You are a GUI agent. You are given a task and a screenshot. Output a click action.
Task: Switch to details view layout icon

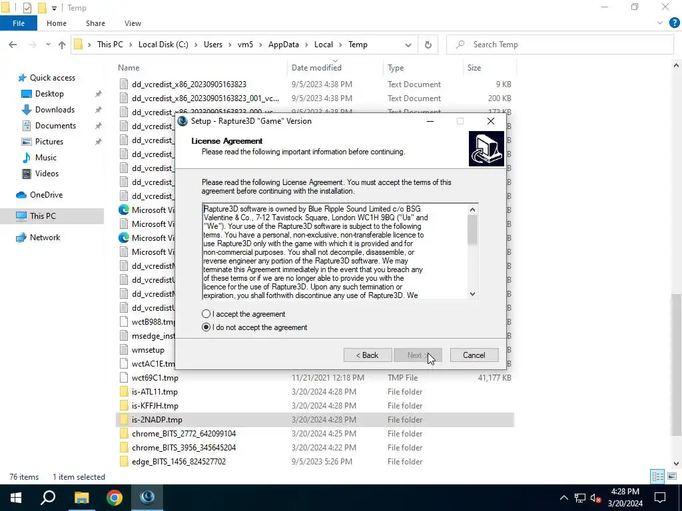click(x=657, y=476)
